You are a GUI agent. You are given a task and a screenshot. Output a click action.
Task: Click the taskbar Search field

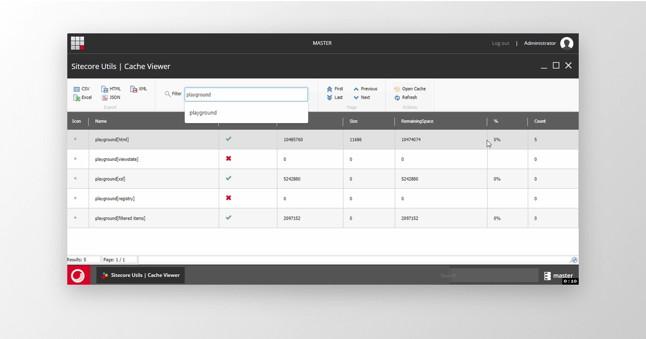(494, 276)
